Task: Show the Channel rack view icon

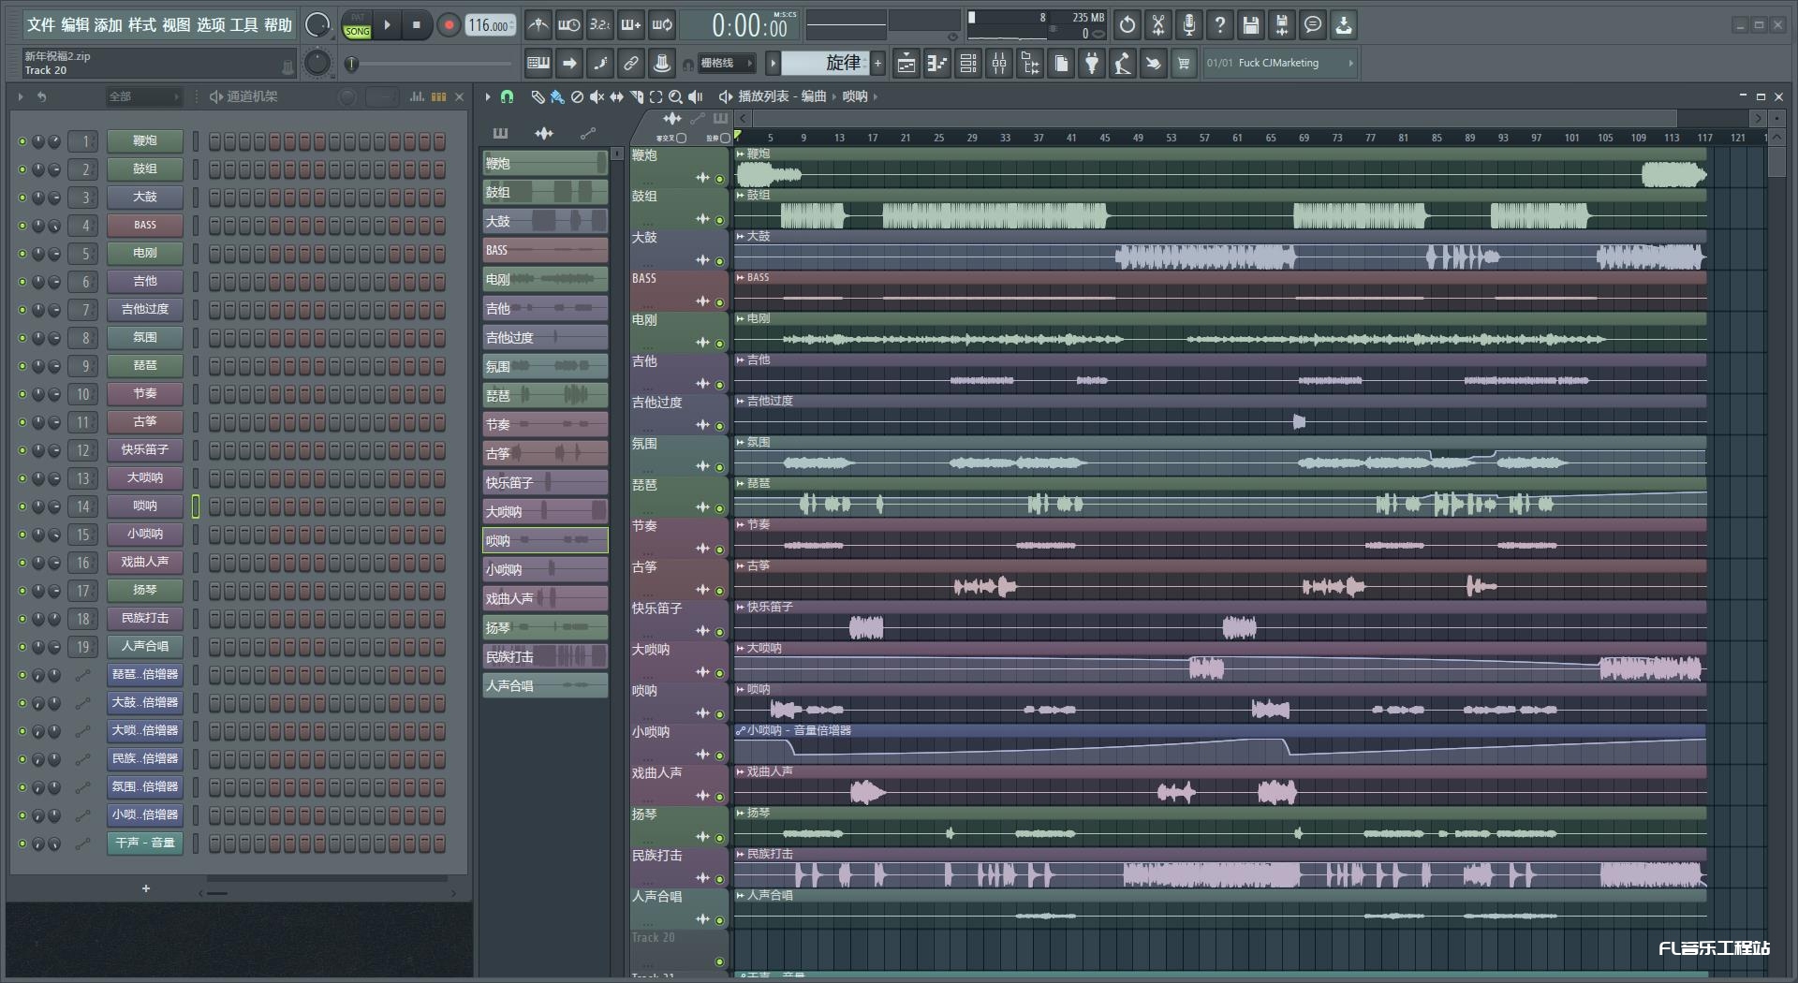Action: pos(968,64)
